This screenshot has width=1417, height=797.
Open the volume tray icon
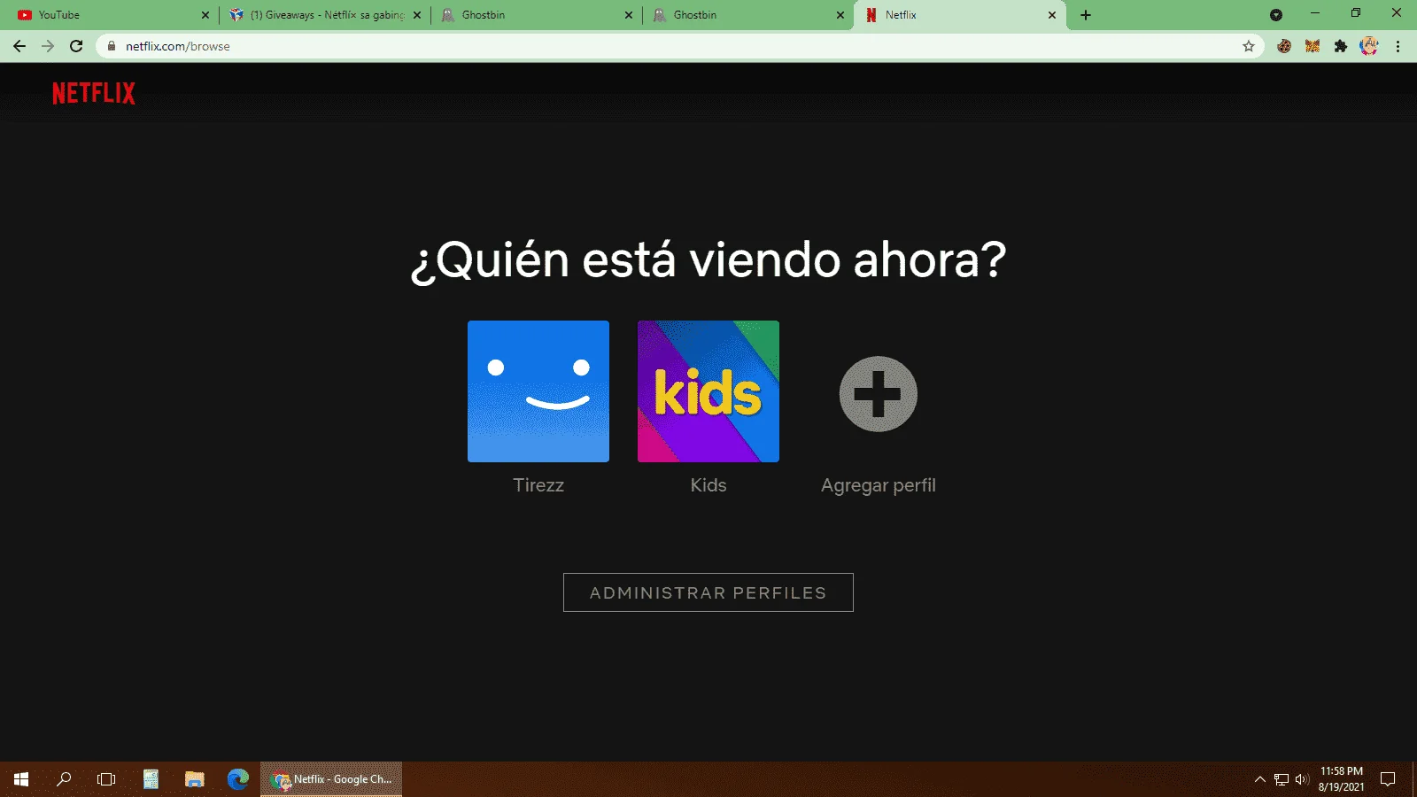point(1301,779)
